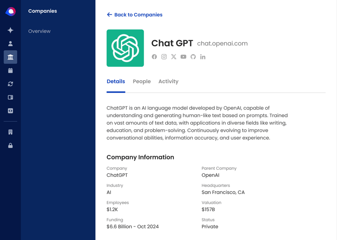The width and height of the screenshot is (337, 240).
Task: Open the person contacts icon in sidebar
Action: (x=10, y=44)
